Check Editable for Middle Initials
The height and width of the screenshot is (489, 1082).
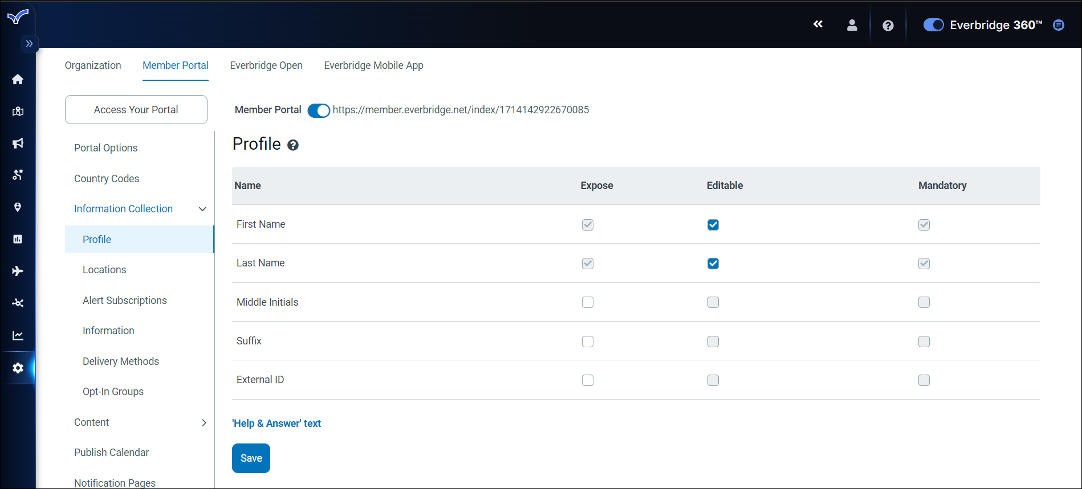(x=713, y=302)
